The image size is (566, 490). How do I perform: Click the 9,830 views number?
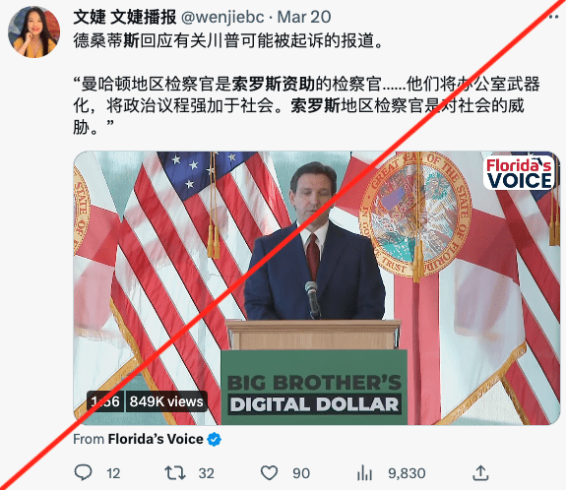[407, 473]
